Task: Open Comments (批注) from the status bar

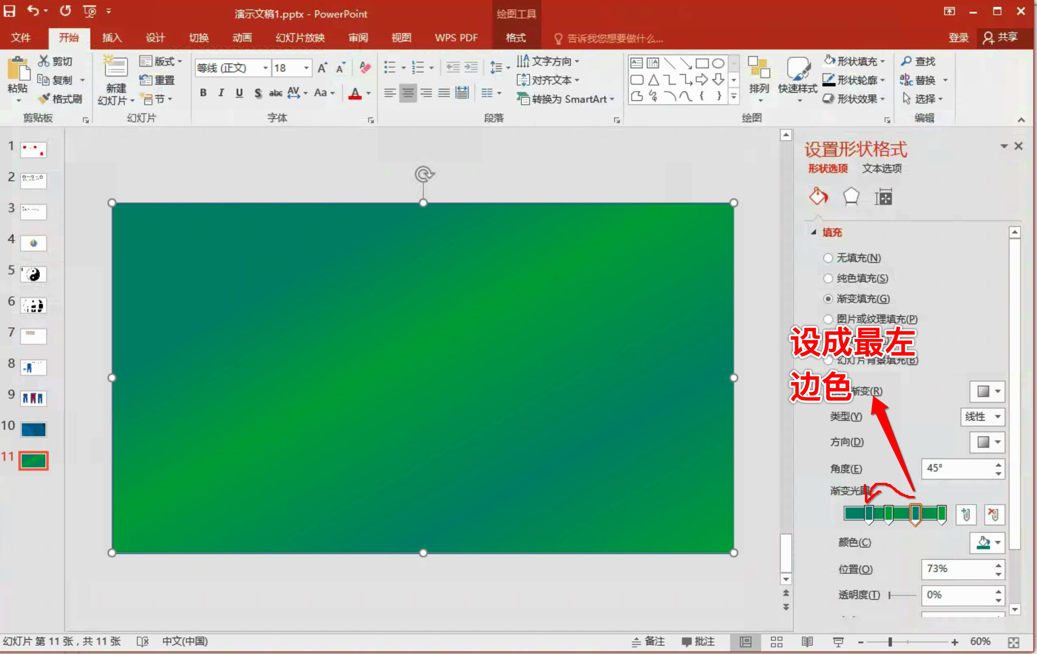Action: pos(698,641)
